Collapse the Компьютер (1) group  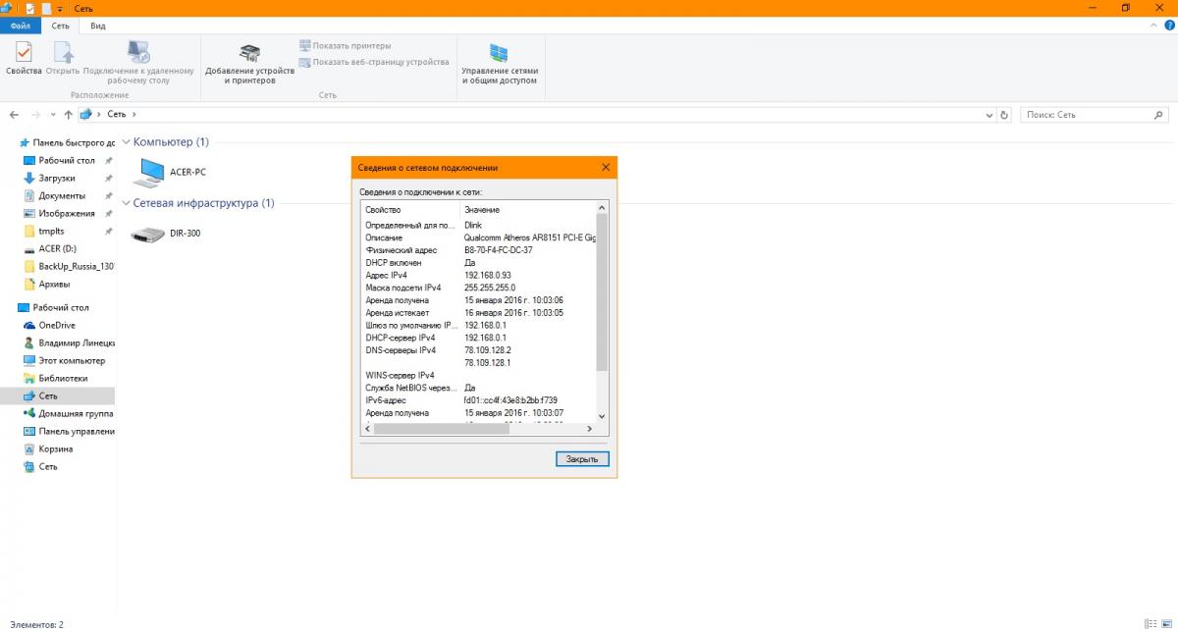pos(125,142)
